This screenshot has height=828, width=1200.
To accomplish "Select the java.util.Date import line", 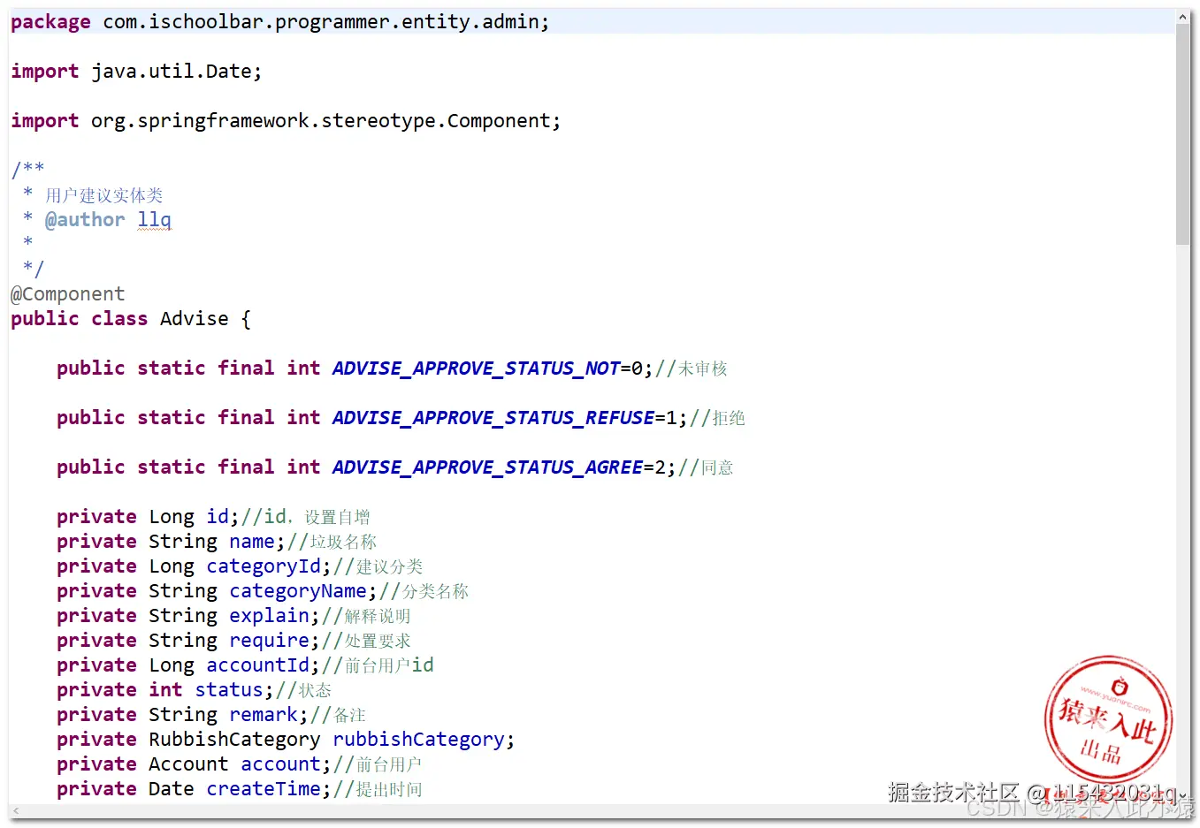I will coord(136,72).
